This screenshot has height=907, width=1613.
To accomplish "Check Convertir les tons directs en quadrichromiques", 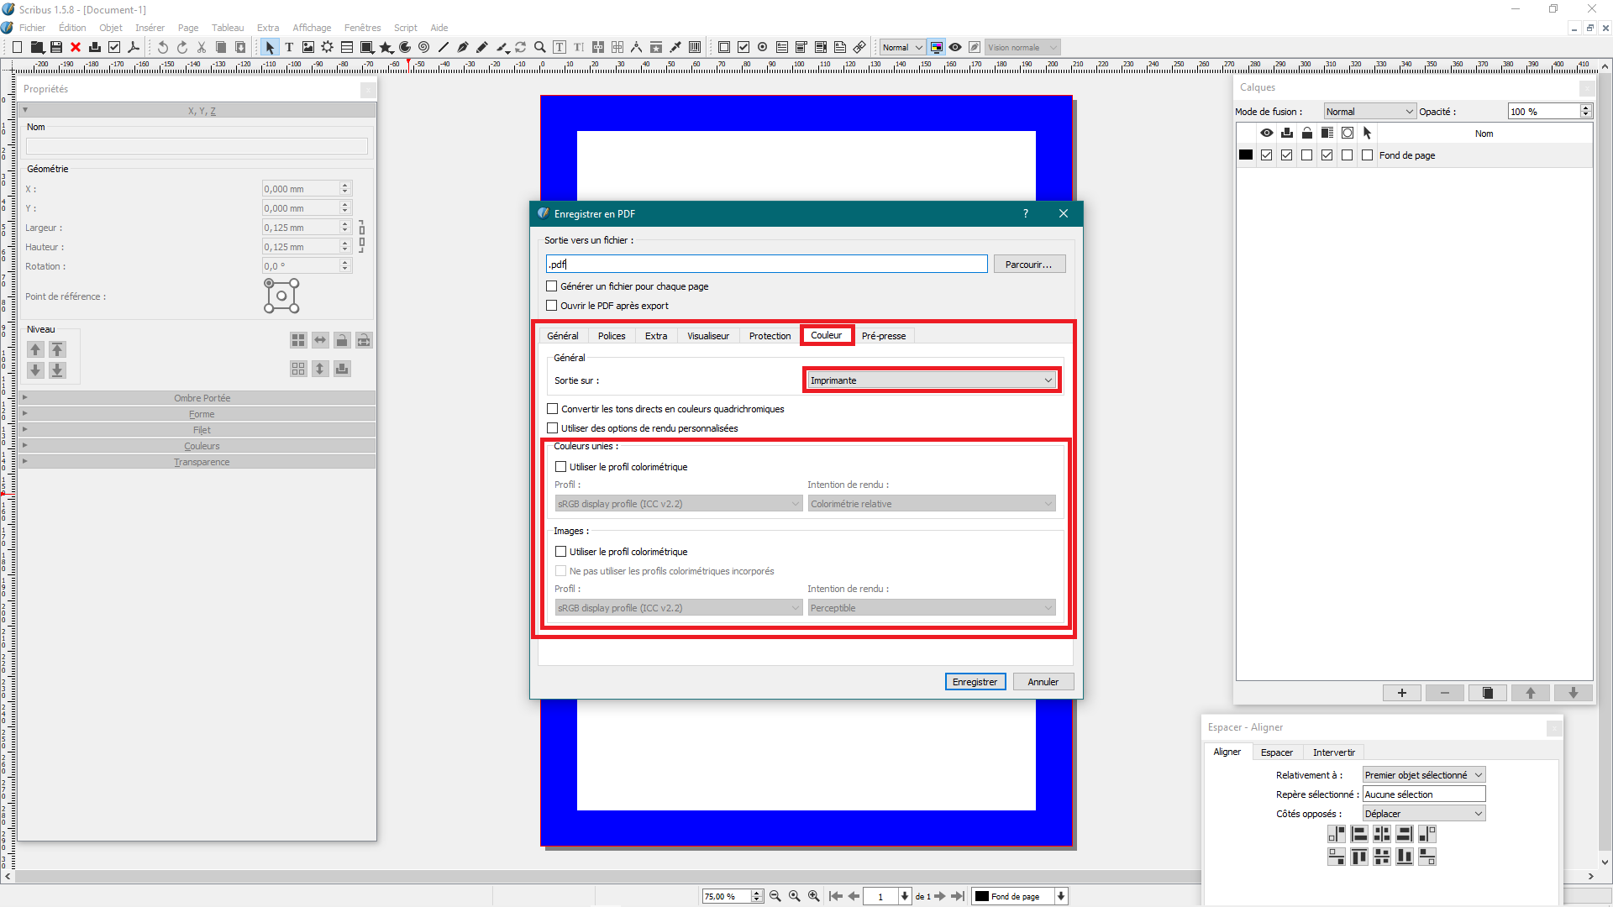I will pyautogui.click(x=553, y=409).
